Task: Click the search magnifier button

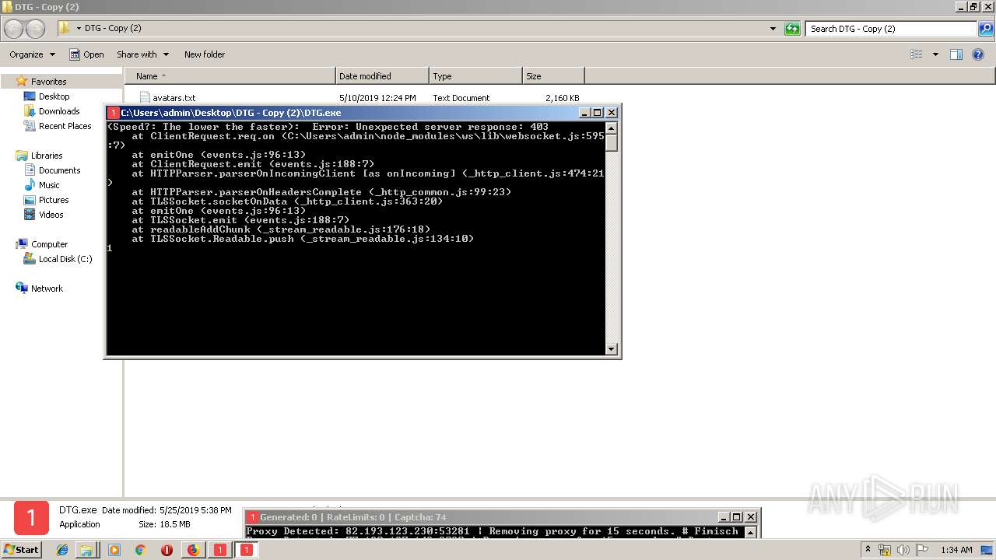Action: pyautogui.click(x=987, y=29)
